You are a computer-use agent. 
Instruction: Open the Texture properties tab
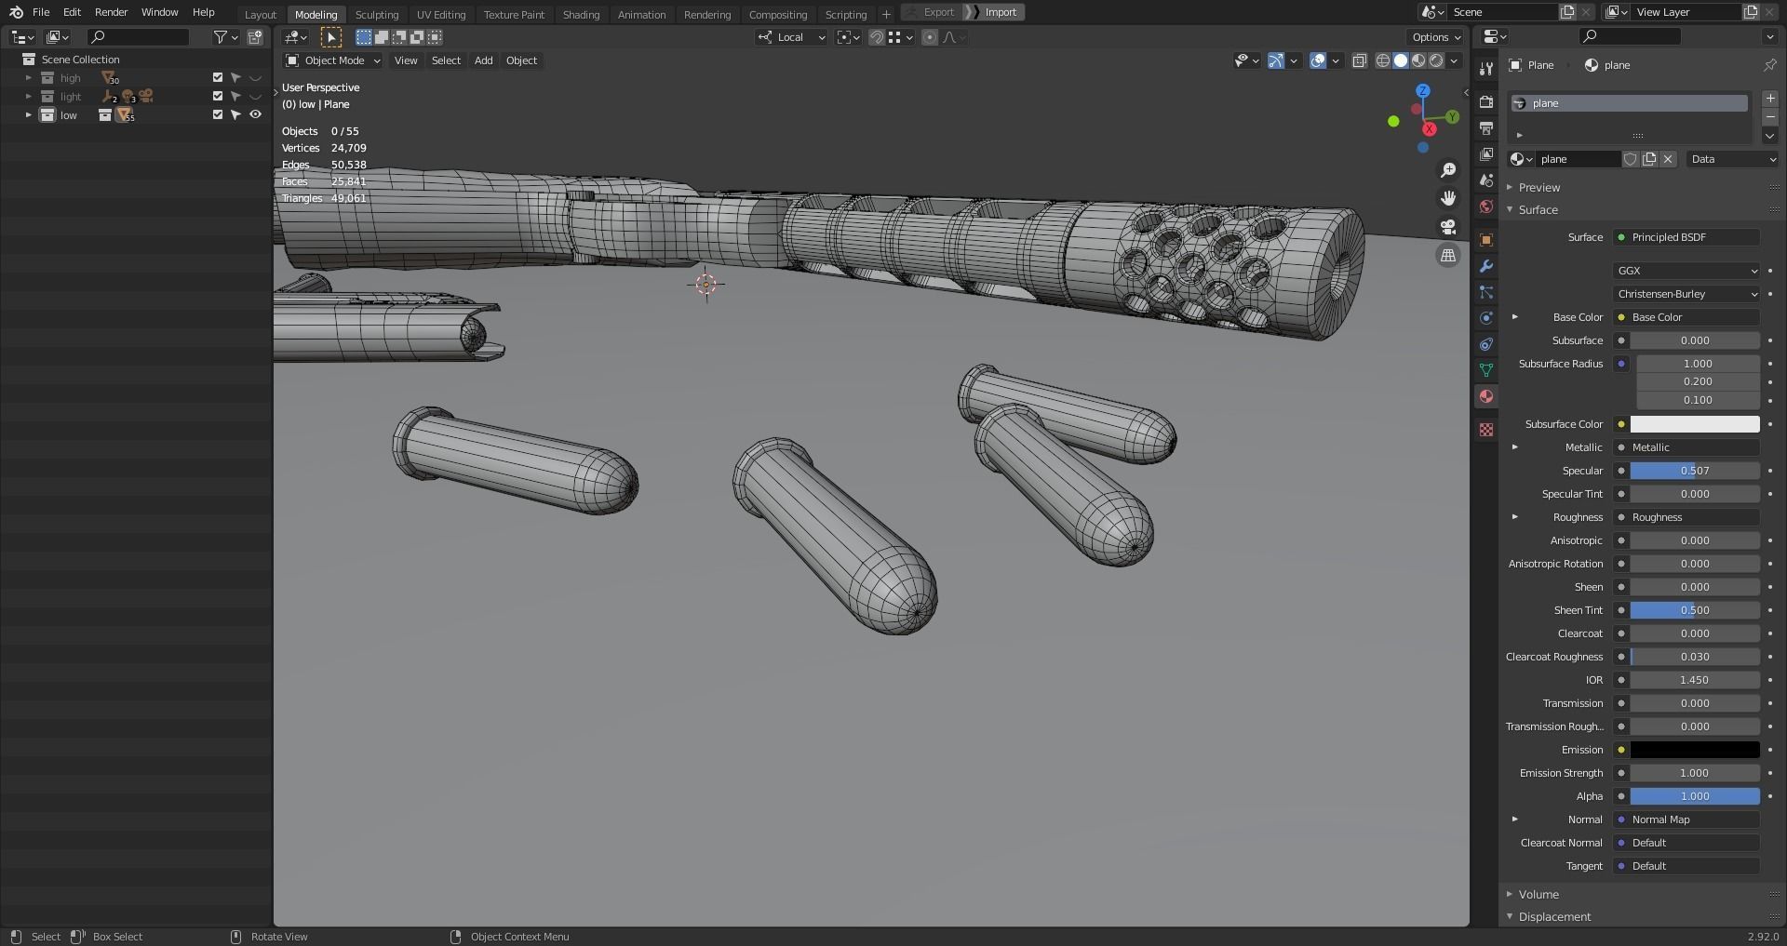1486,430
